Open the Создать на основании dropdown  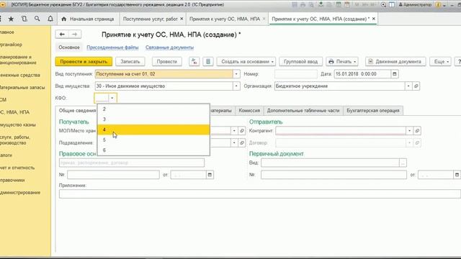click(x=246, y=61)
